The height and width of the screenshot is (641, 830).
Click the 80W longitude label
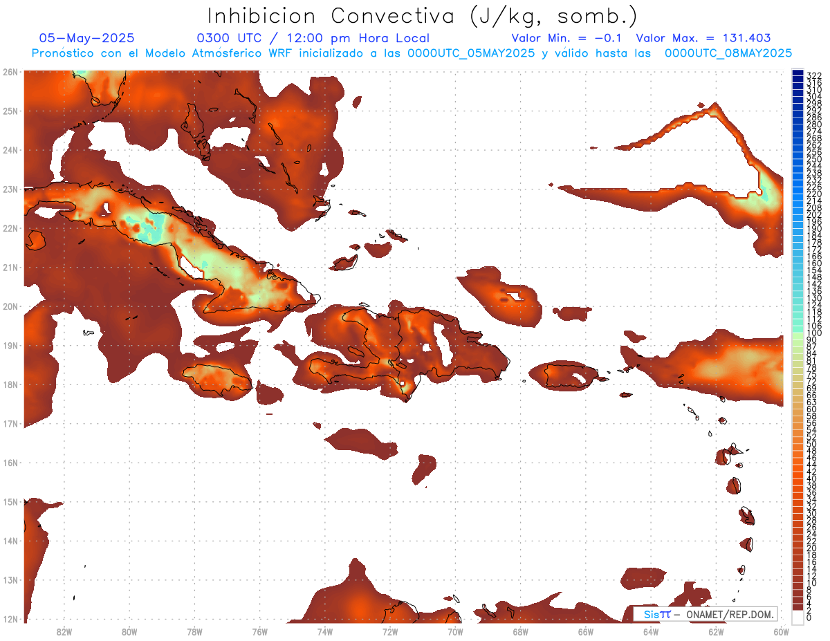tap(129, 631)
